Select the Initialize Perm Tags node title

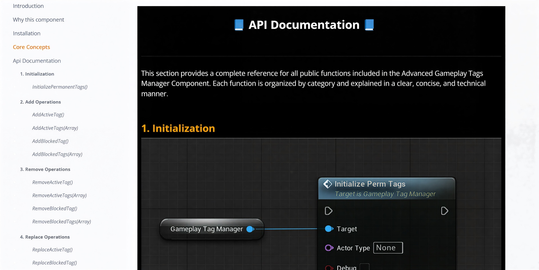370,184
